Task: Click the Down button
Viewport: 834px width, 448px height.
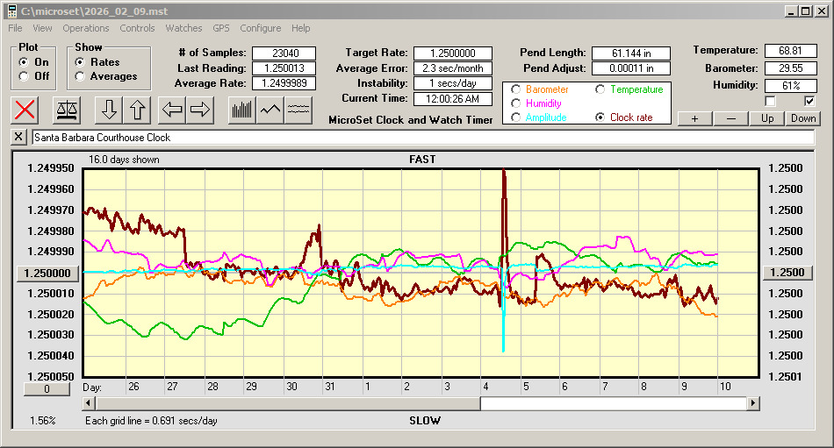Action: click(802, 118)
